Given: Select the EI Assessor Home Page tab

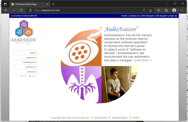Looking at the screenshot, I should [30, 4].
